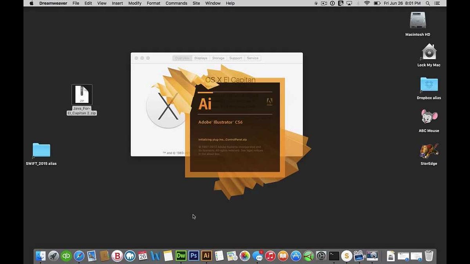Open Messages from the Dock
Screen dimensions: 470x264
[x=258, y=256]
